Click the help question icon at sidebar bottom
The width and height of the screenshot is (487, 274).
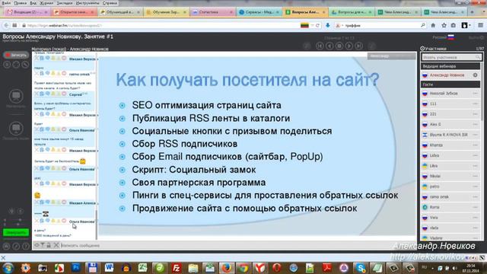[26, 247]
